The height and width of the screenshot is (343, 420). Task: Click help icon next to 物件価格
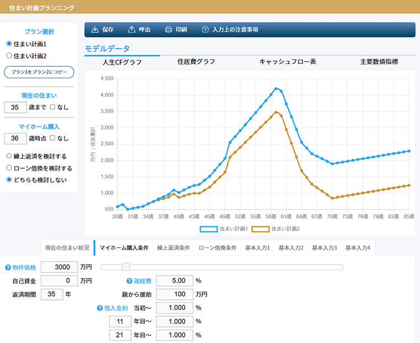click(x=8, y=267)
